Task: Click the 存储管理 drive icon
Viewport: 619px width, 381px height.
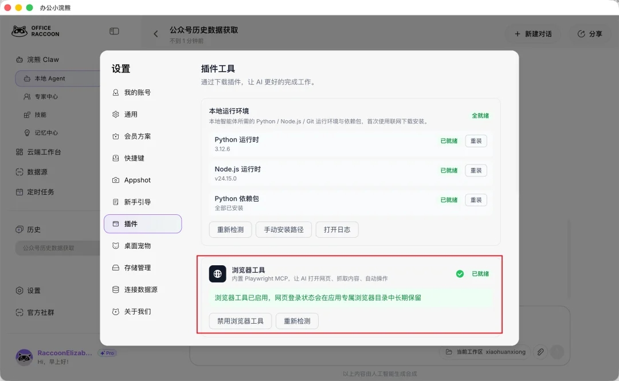Action: [x=116, y=268]
